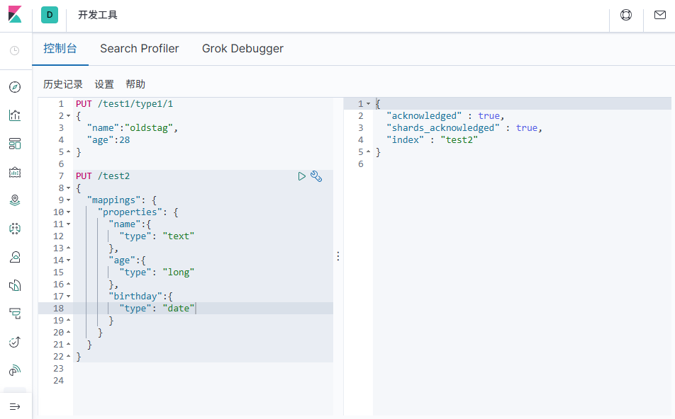
Task: Collapse the "properties" block fold arrow
Action: (x=68, y=212)
